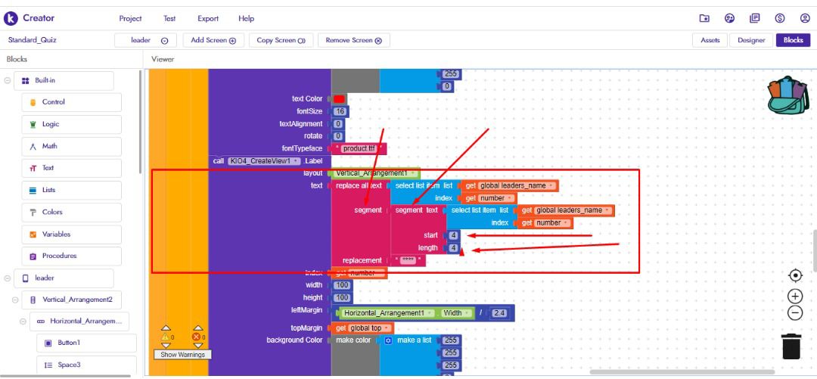
Task: Switch to the Blocks view
Action: pyautogui.click(x=793, y=40)
